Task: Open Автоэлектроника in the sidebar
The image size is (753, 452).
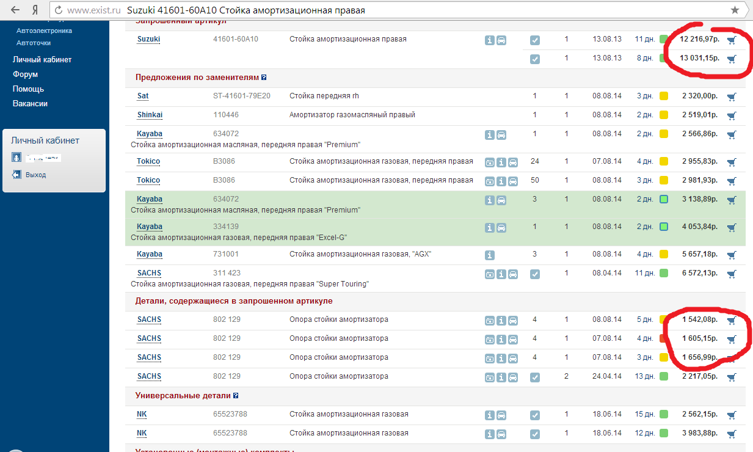Action: (x=45, y=31)
